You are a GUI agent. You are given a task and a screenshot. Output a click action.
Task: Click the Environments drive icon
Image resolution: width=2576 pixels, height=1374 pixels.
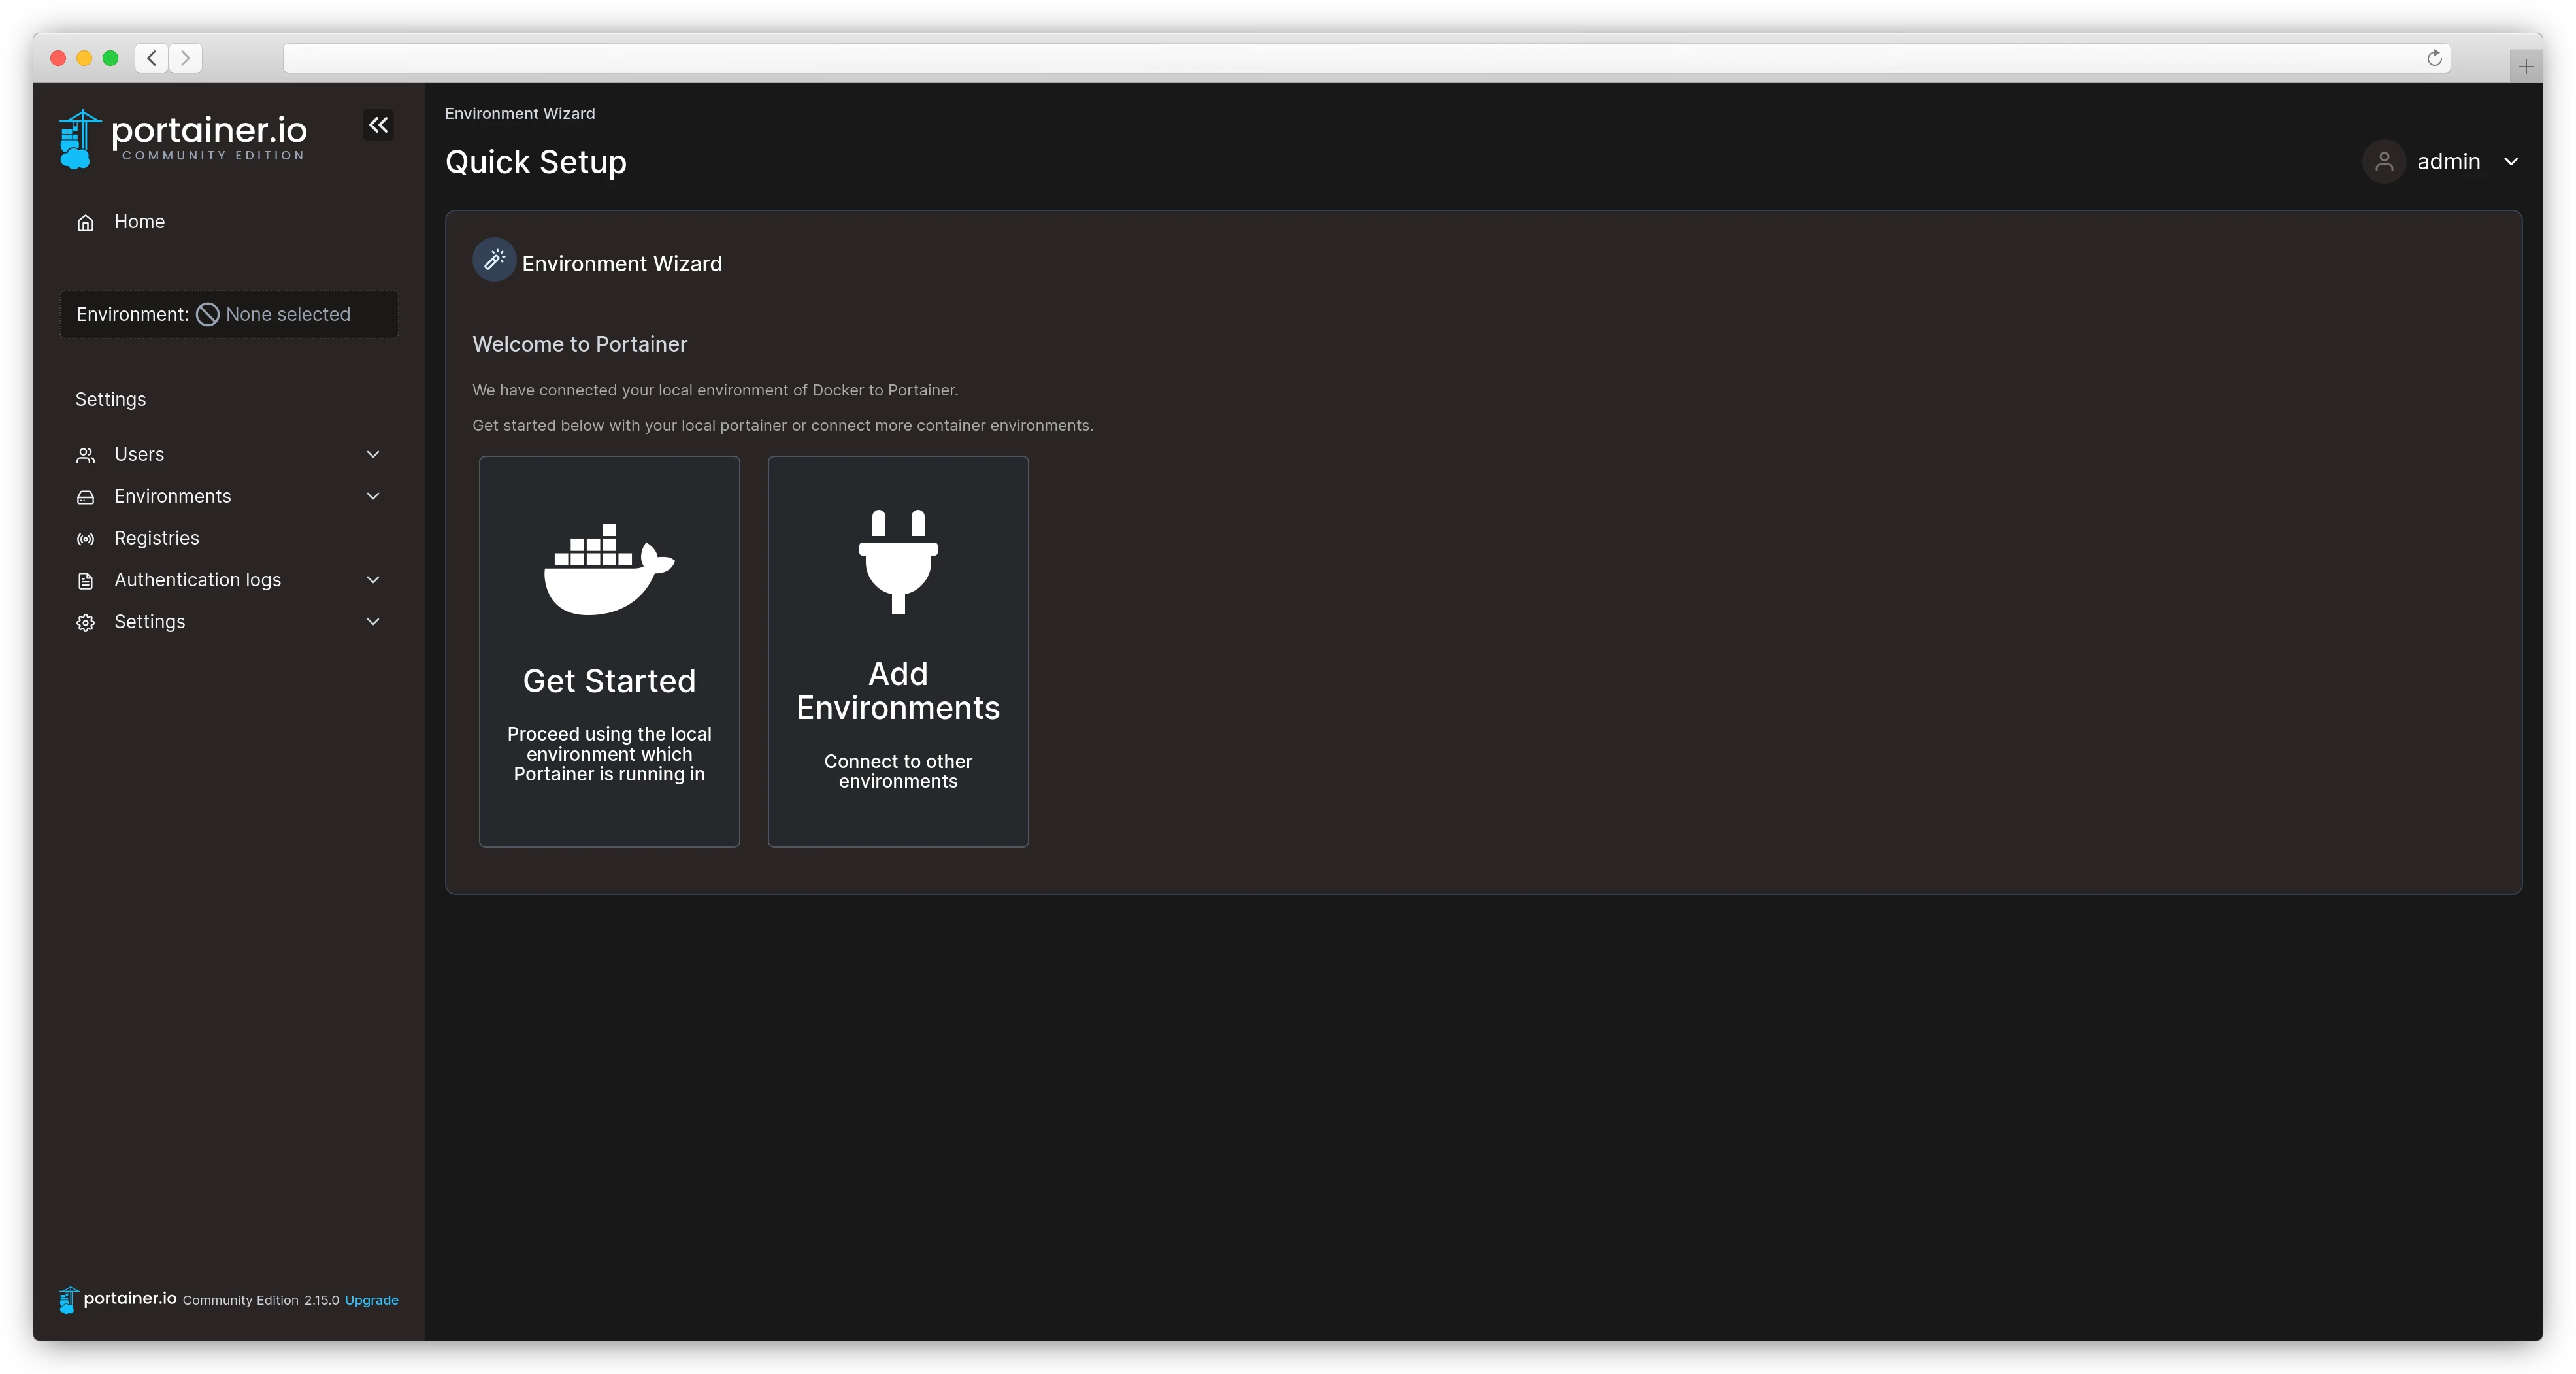click(86, 497)
